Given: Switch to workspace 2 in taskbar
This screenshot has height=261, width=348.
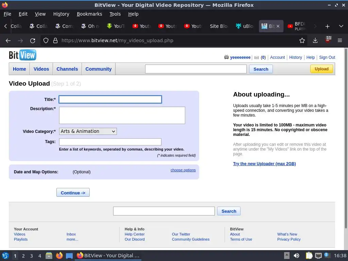Looking at the screenshot, I should coord(23,256).
